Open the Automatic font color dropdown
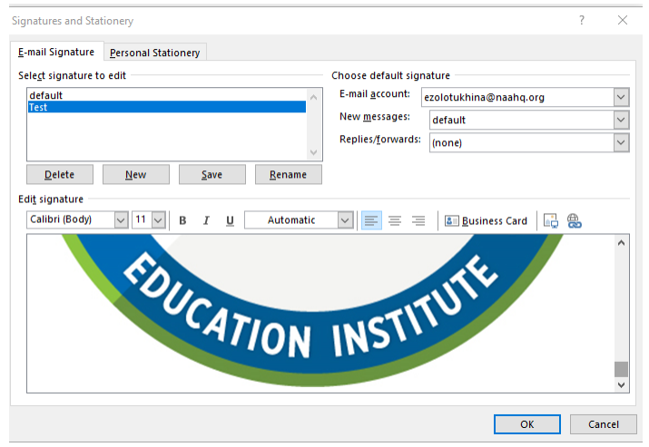 tap(345, 220)
